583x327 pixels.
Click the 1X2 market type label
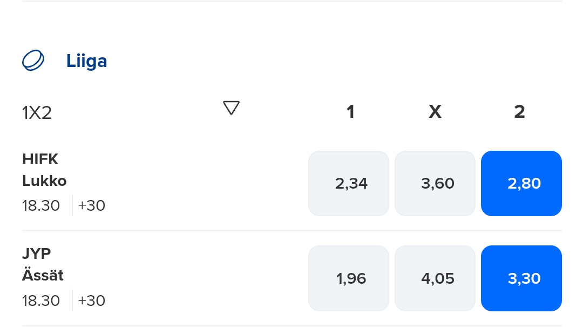coord(37,112)
